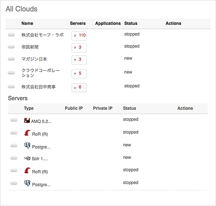Open the 株式会社田中商事 cloud name

[x=38, y=87]
